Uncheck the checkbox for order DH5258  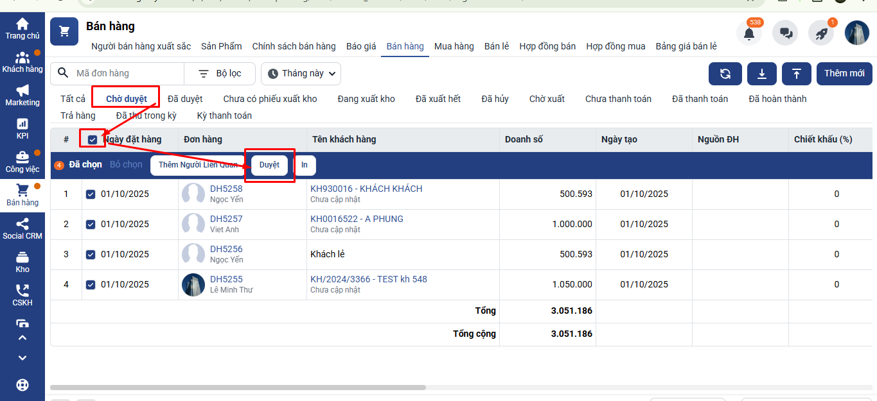[x=91, y=194]
